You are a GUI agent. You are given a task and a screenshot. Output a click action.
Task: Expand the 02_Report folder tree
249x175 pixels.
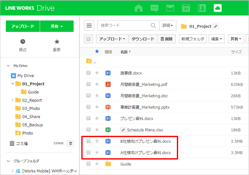(12, 100)
